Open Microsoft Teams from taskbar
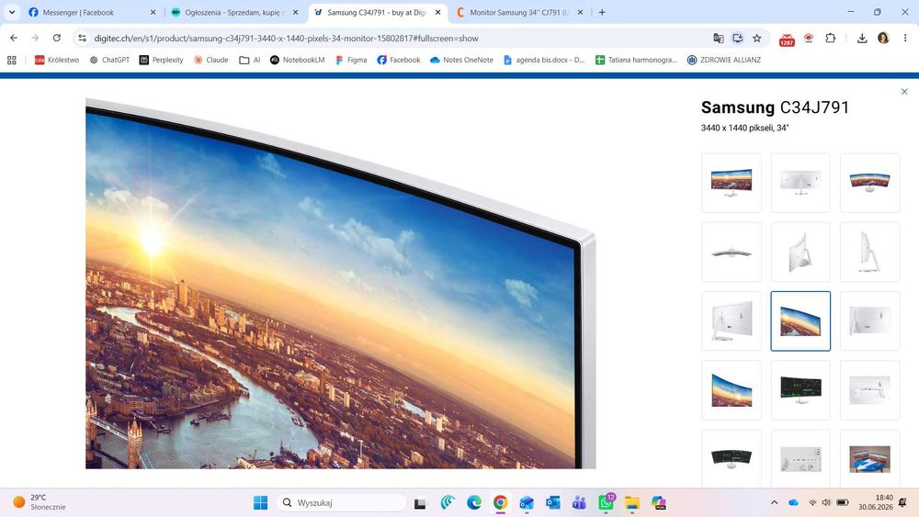 coord(579,502)
